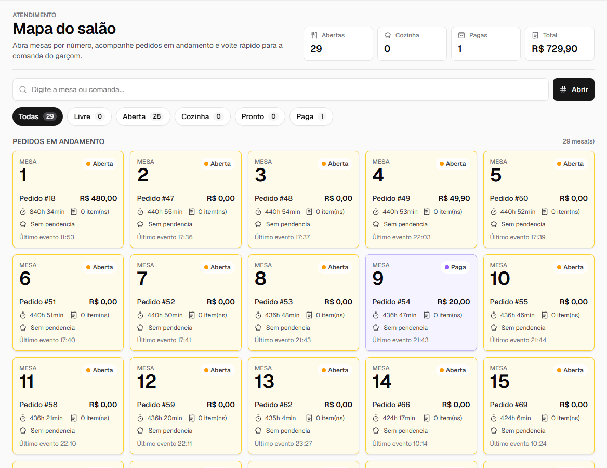This screenshot has height=468, width=607.
Task: Click 'R$ 20,00' amount on Mesa 9
Action: click(x=453, y=302)
